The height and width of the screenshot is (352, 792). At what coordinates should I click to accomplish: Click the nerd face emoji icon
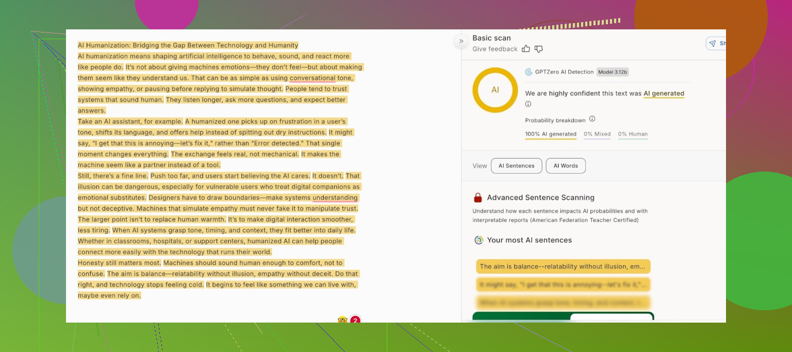(342, 320)
